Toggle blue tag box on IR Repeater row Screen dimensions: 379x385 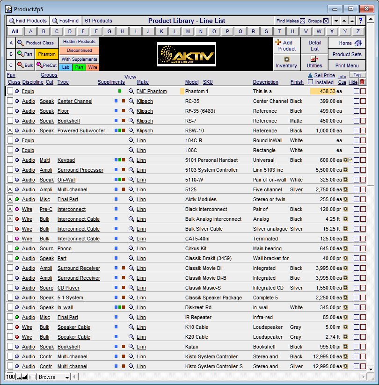pyautogui.click(x=357, y=317)
